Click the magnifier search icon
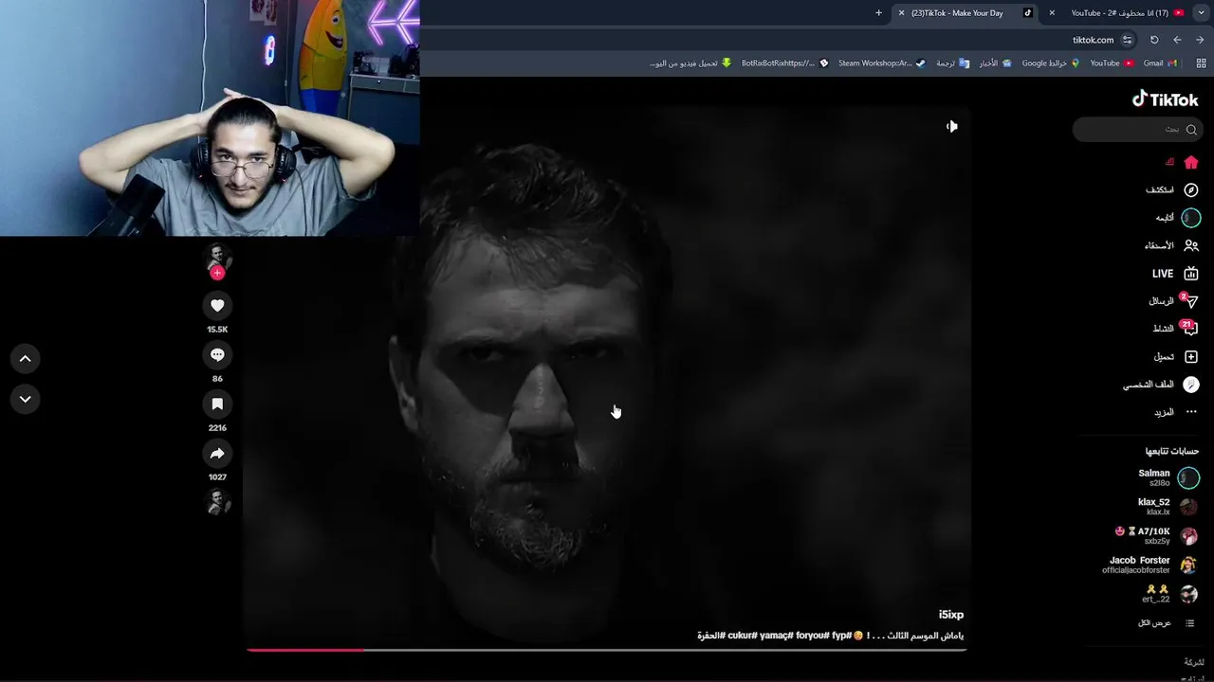The image size is (1214, 682). pos(1191,129)
